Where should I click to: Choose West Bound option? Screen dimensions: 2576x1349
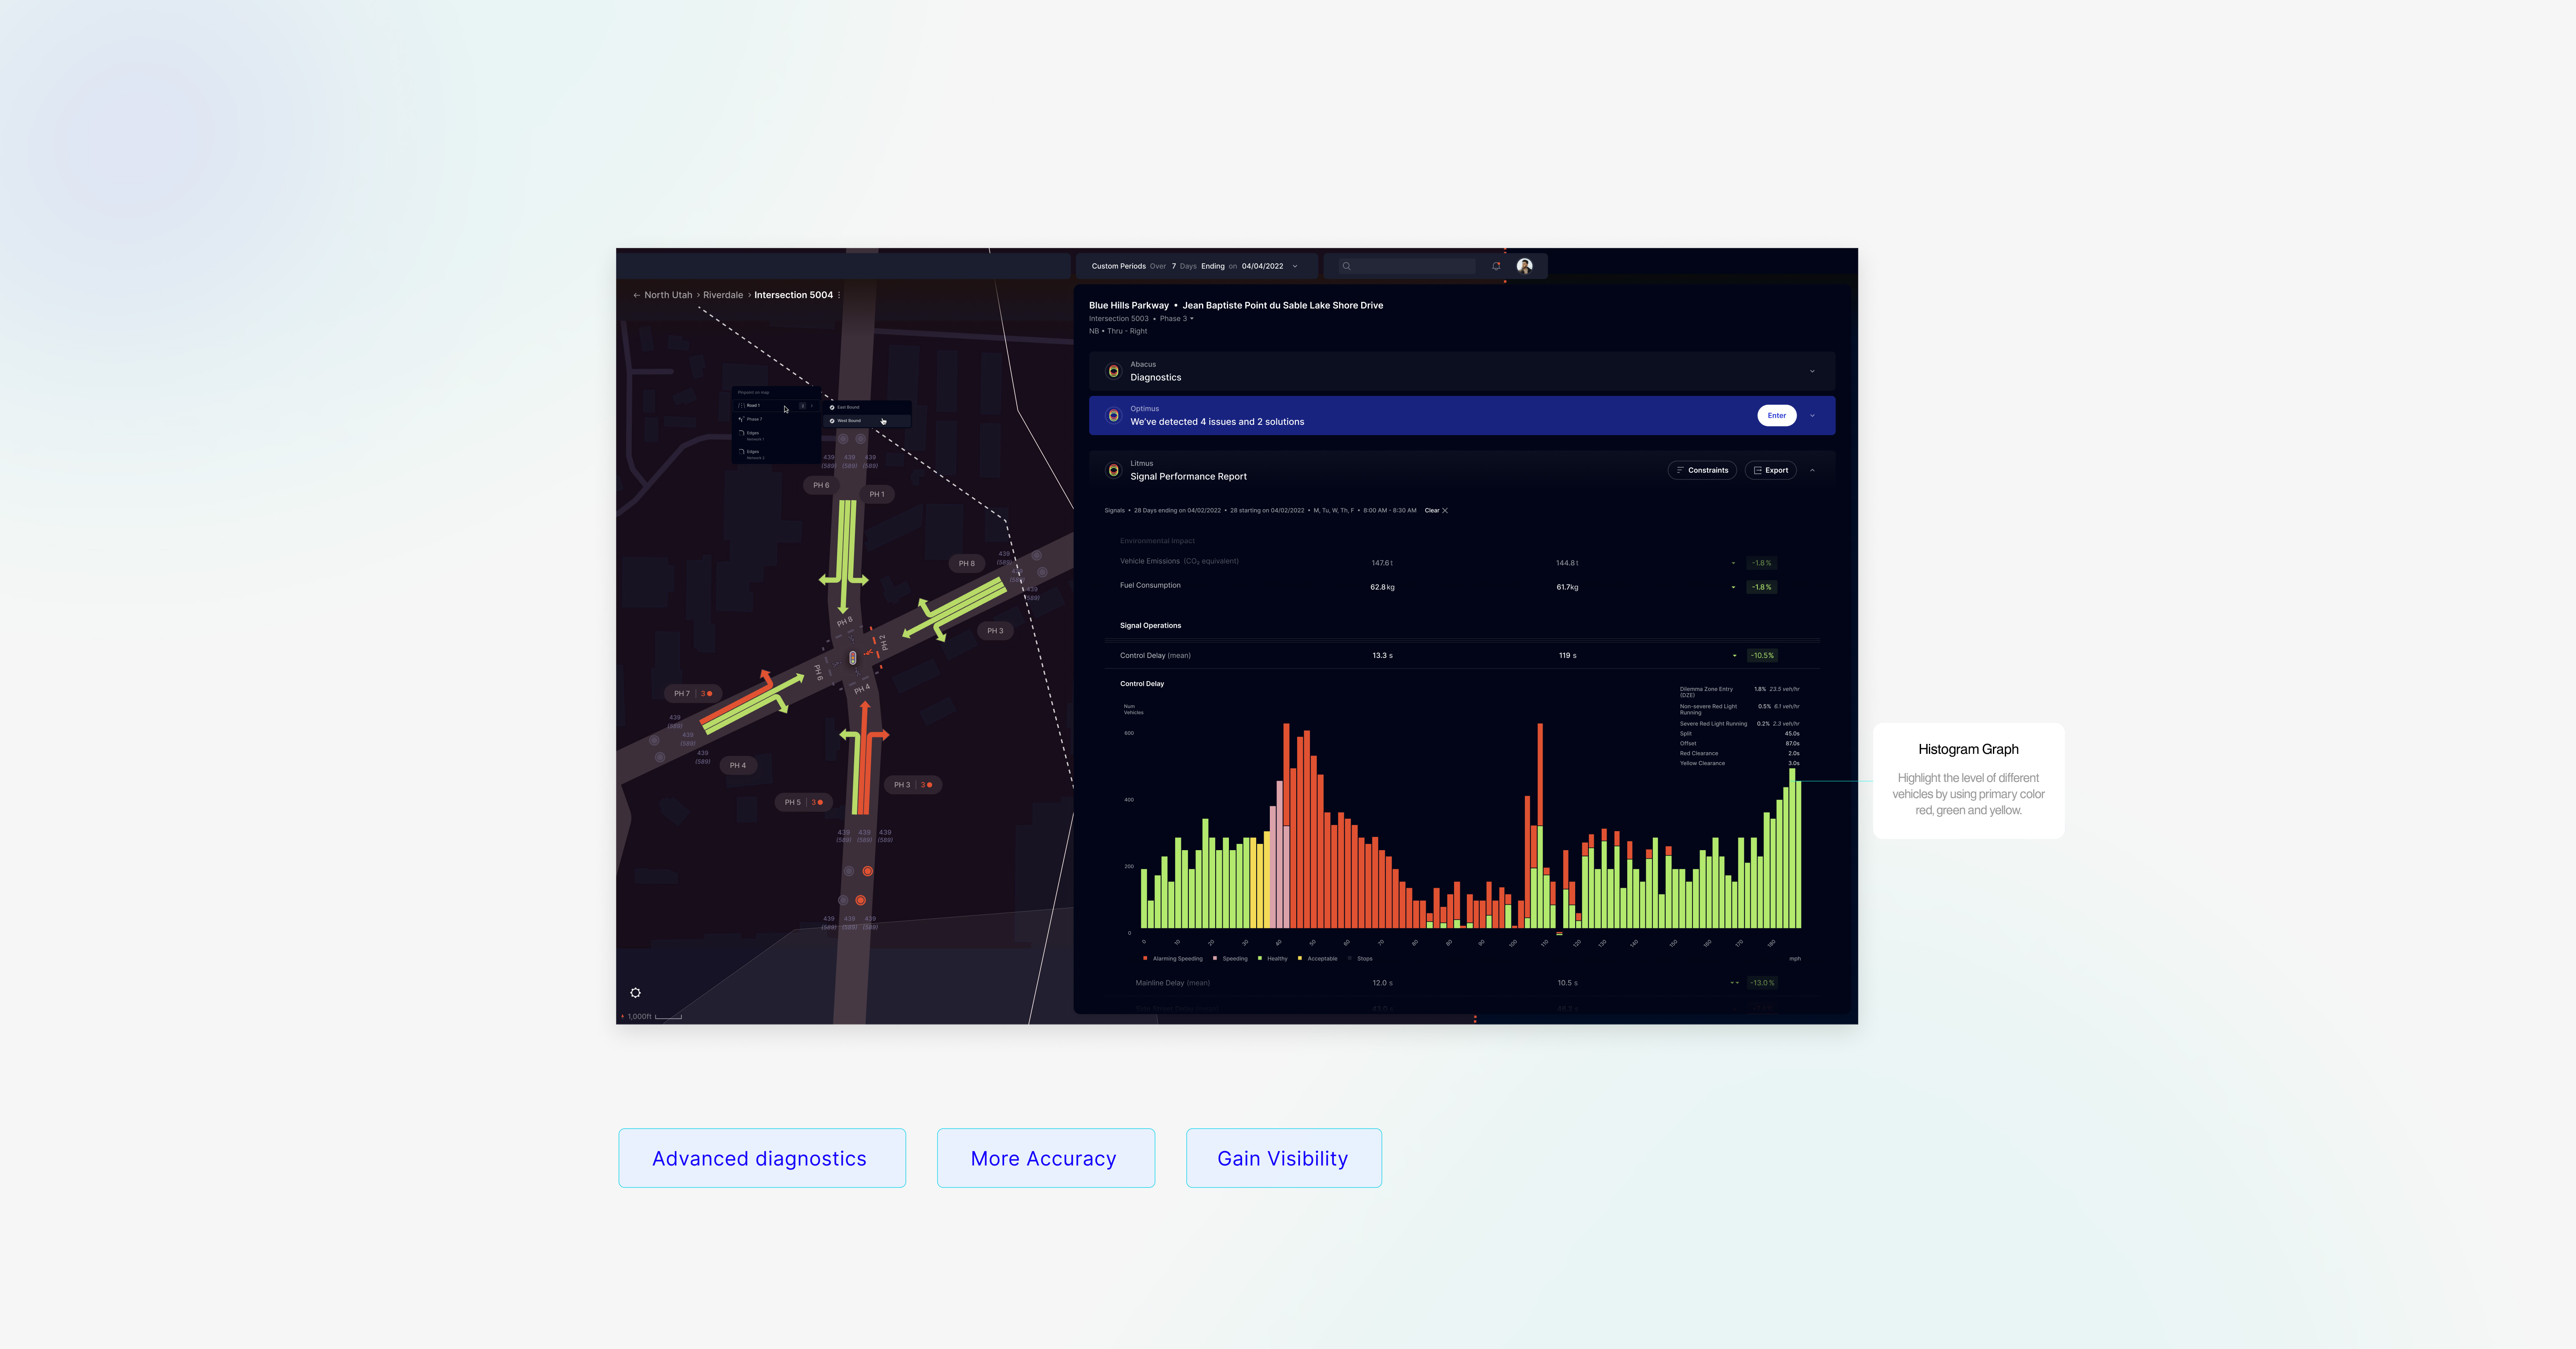tap(867, 421)
